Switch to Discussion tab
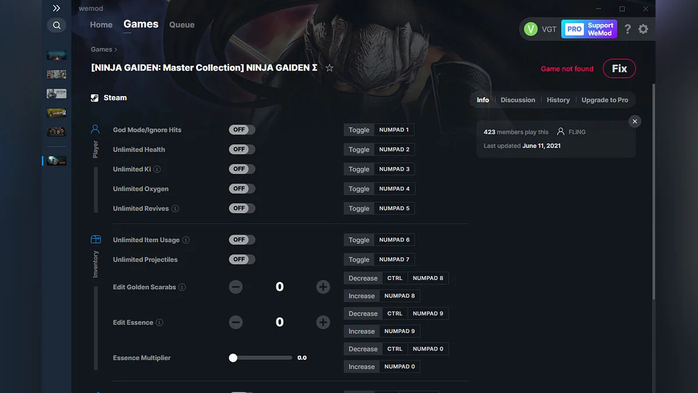 [518, 100]
